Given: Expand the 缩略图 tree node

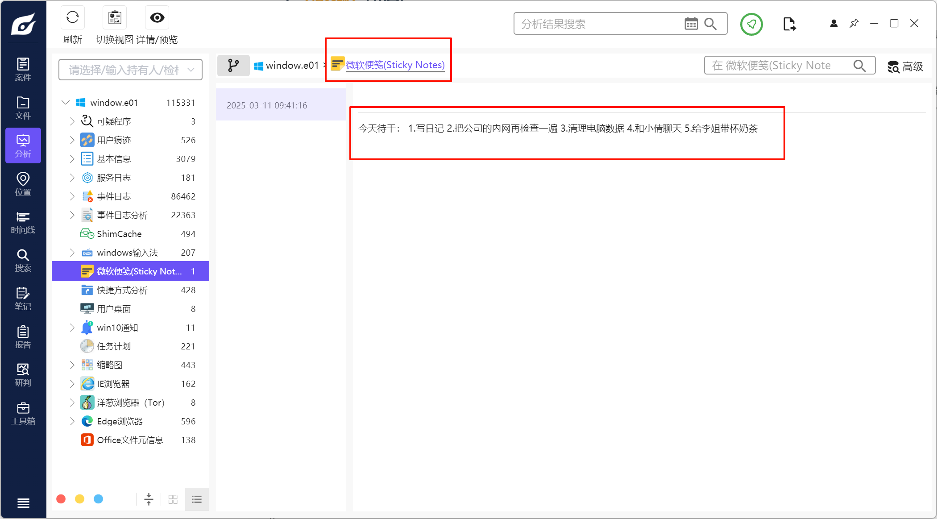Looking at the screenshot, I should (72, 365).
